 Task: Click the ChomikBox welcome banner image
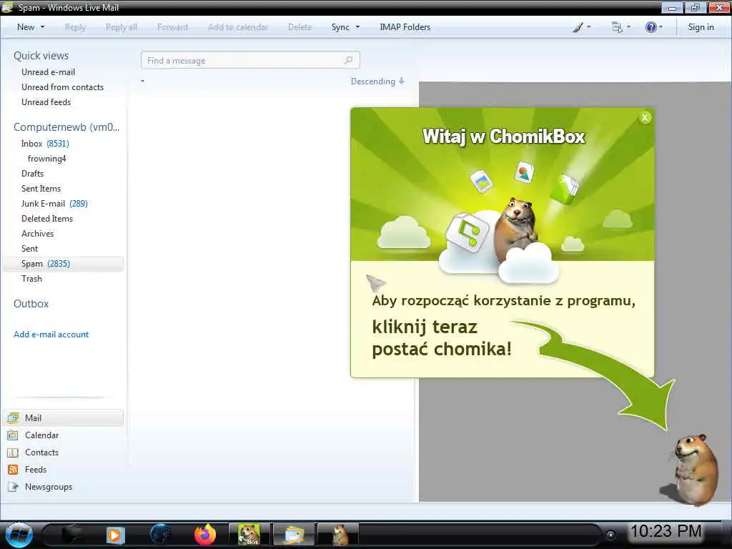tap(503, 184)
